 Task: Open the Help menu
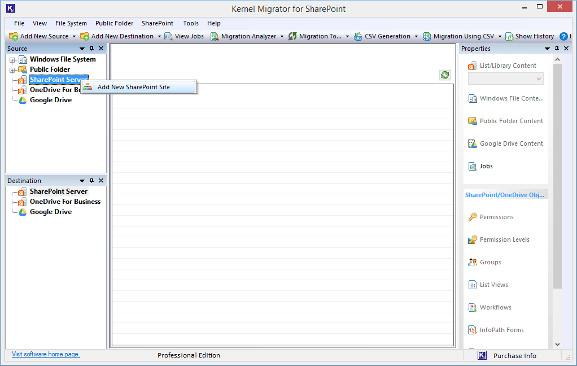point(214,23)
